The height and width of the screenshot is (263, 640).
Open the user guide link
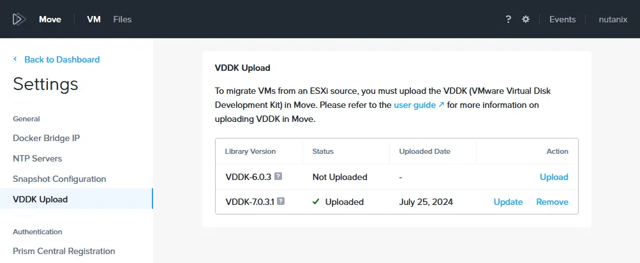(x=415, y=105)
